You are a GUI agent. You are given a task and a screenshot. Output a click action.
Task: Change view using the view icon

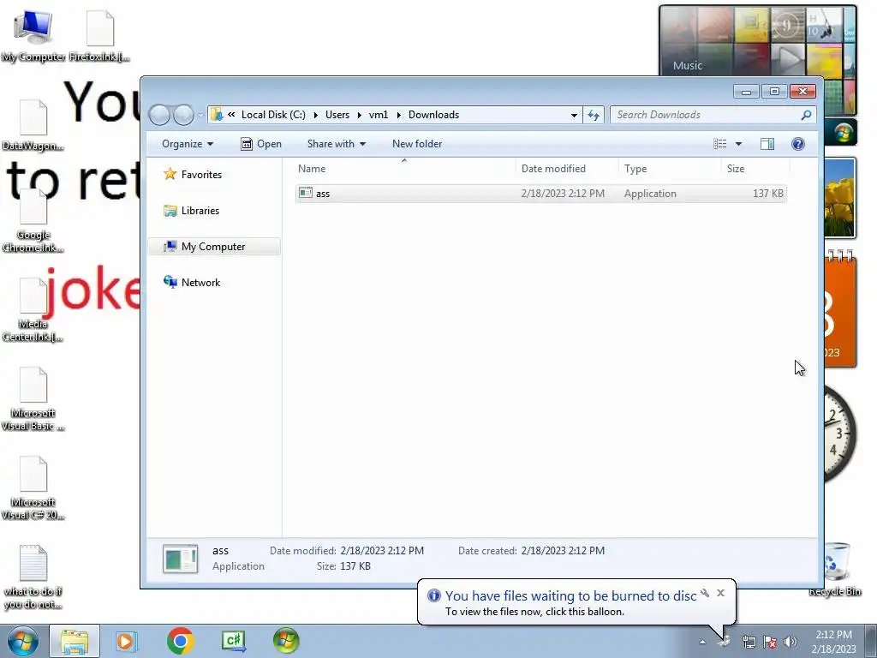pyautogui.click(x=719, y=144)
